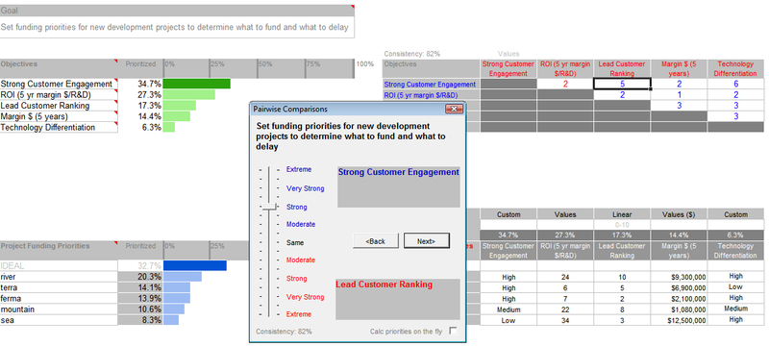Click the 34.7% priority value
Image resolution: width=769 pixels, height=346 pixels.
(150, 85)
